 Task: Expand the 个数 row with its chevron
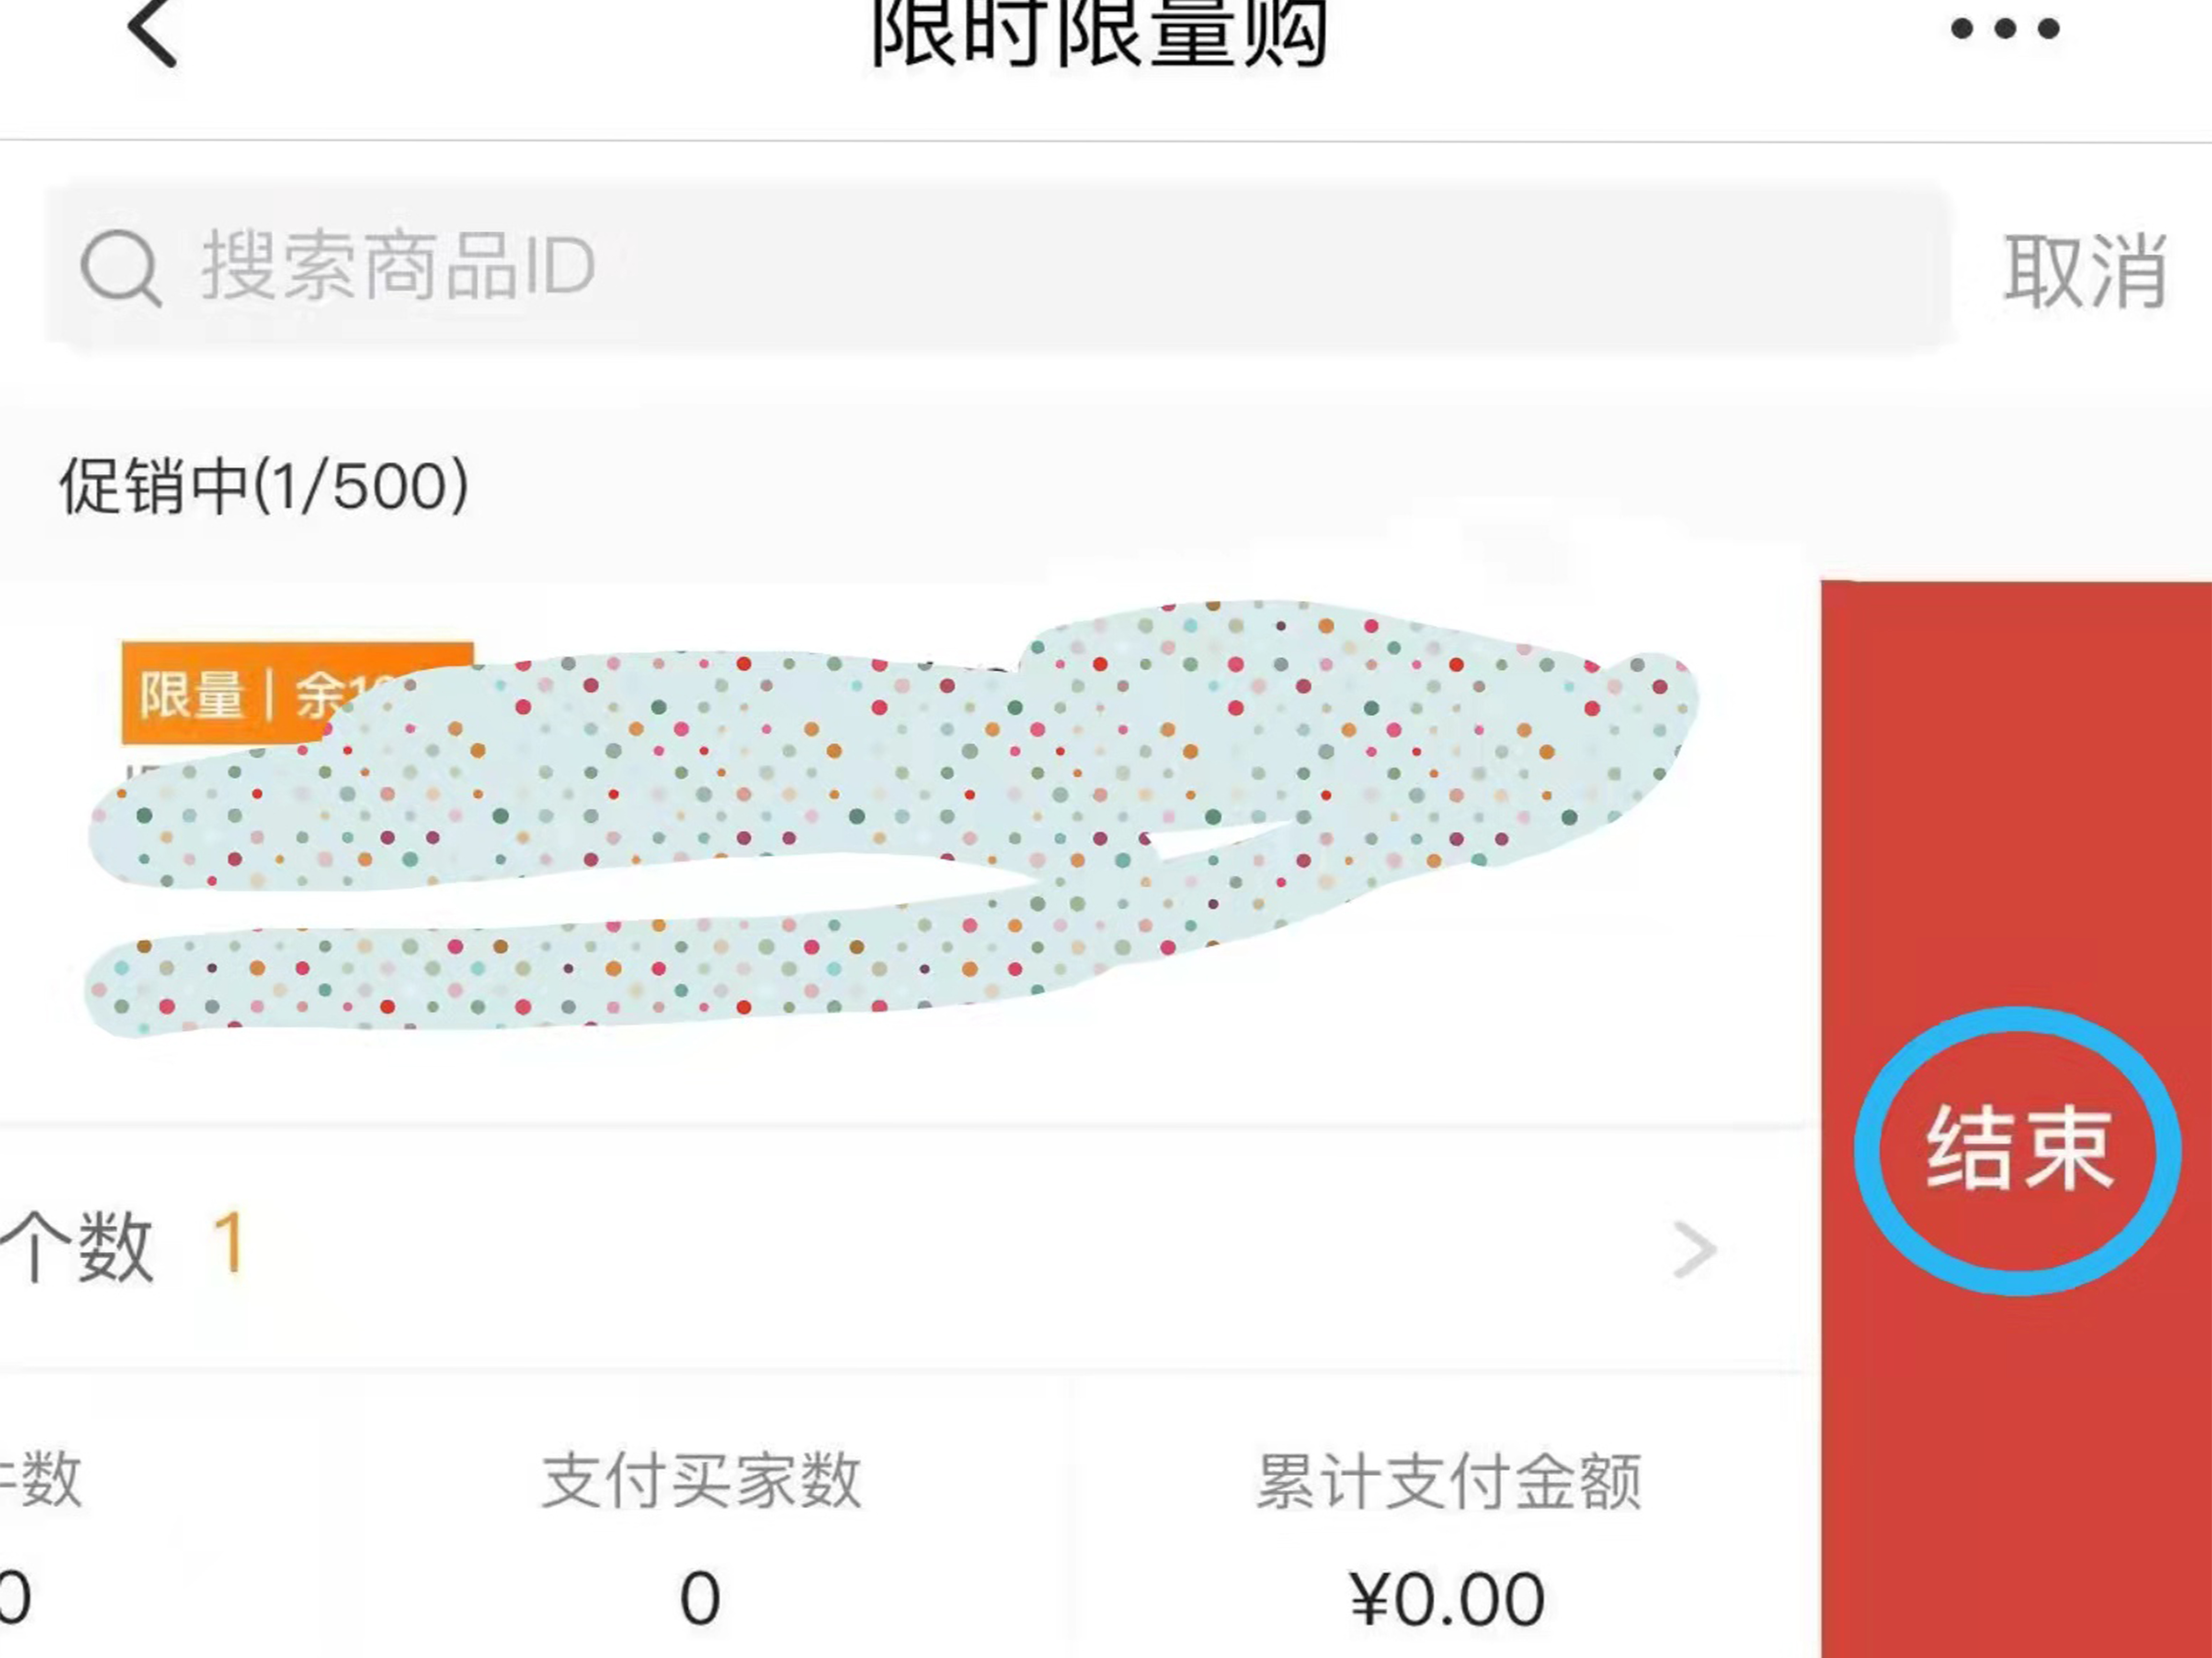tap(1694, 1249)
